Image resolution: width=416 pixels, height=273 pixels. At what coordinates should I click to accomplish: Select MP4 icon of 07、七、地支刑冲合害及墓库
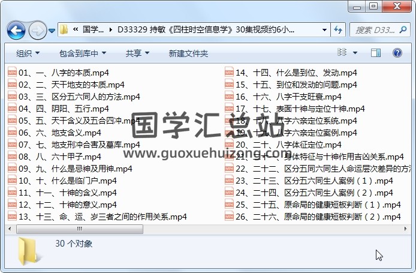[12, 144]
